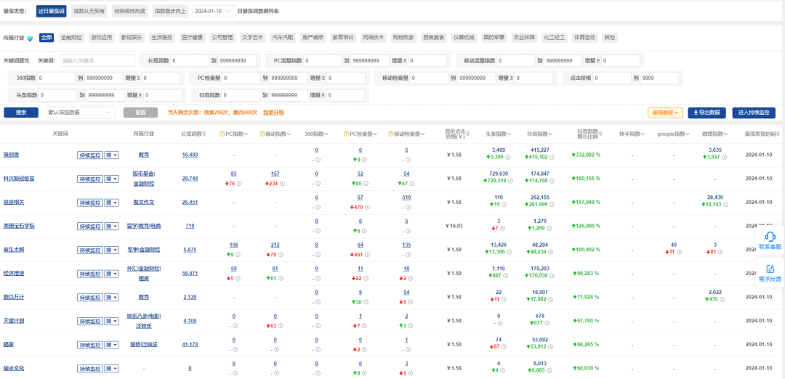Click the help icon before 移动指数 header
Image resolution: width=785 pixels, height=379 pixels.
262,134
